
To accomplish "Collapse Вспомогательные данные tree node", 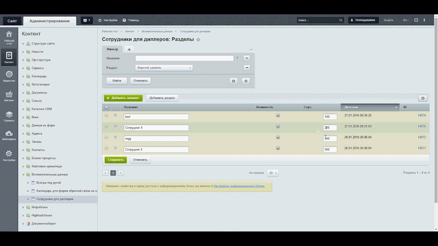I will (24, 175).
